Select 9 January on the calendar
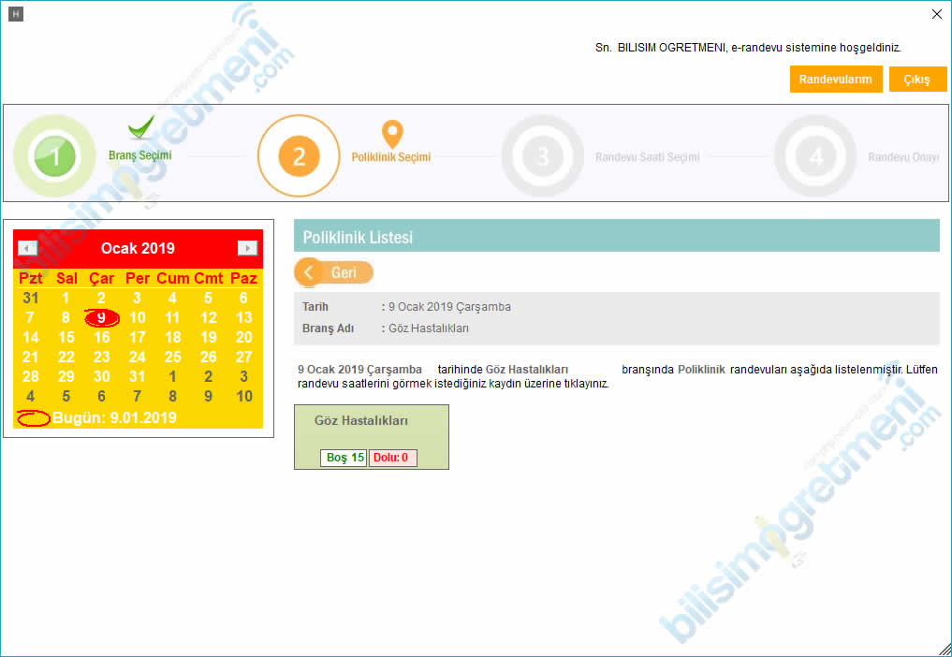 click(x=101, y=317)
